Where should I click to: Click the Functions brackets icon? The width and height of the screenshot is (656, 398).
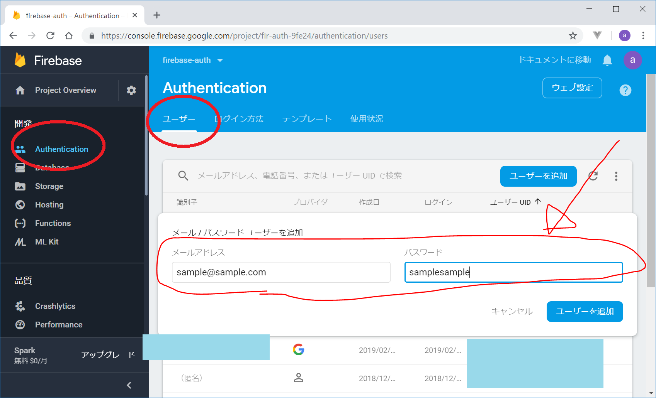pos(20,223)
